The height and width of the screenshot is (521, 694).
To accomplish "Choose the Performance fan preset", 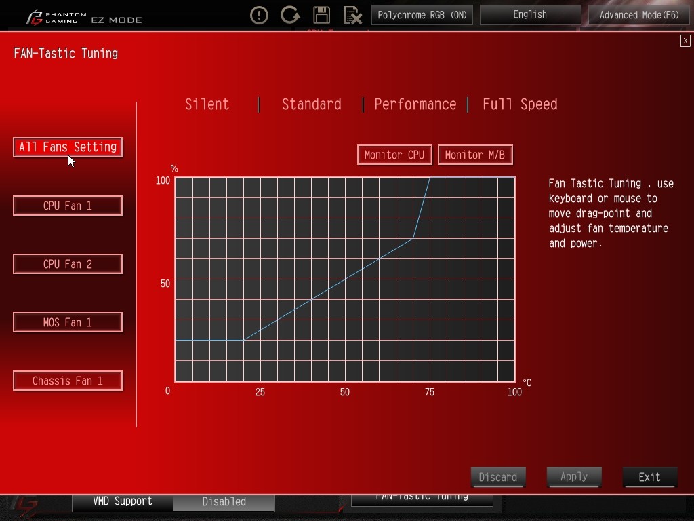I will point(415,104).
